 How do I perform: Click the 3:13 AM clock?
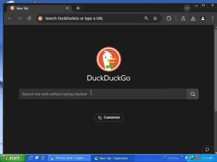pos(207,158)
